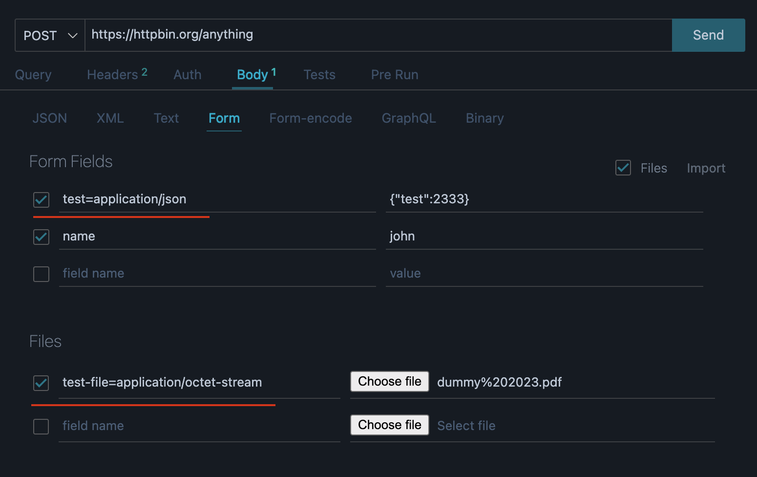Viewport: 757px width, 477px height.
Task: Switch to the Auth tab
Action: tap(187, 74)
